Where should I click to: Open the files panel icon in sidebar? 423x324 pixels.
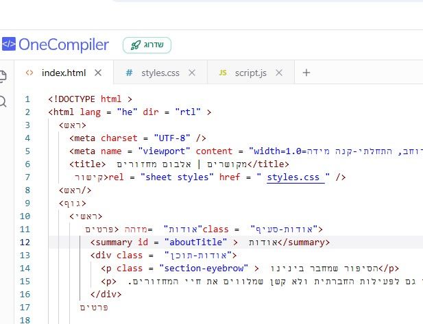coord(3,76)
